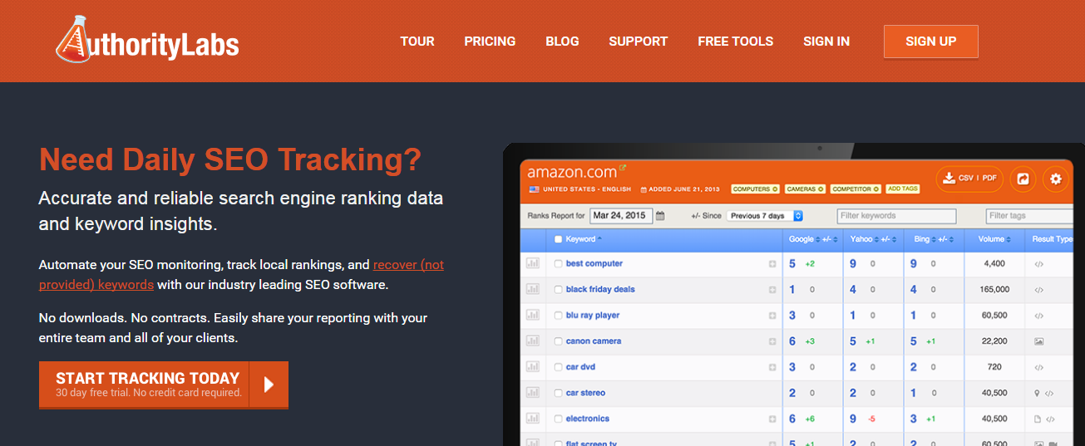This screenshot has height=446, width=1085.
Task: Click the share arrow icon in dashboard header
Action: coord(1023,179)
